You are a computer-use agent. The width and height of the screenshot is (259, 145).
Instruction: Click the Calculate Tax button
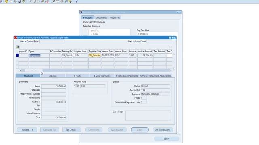click(50, 130)
